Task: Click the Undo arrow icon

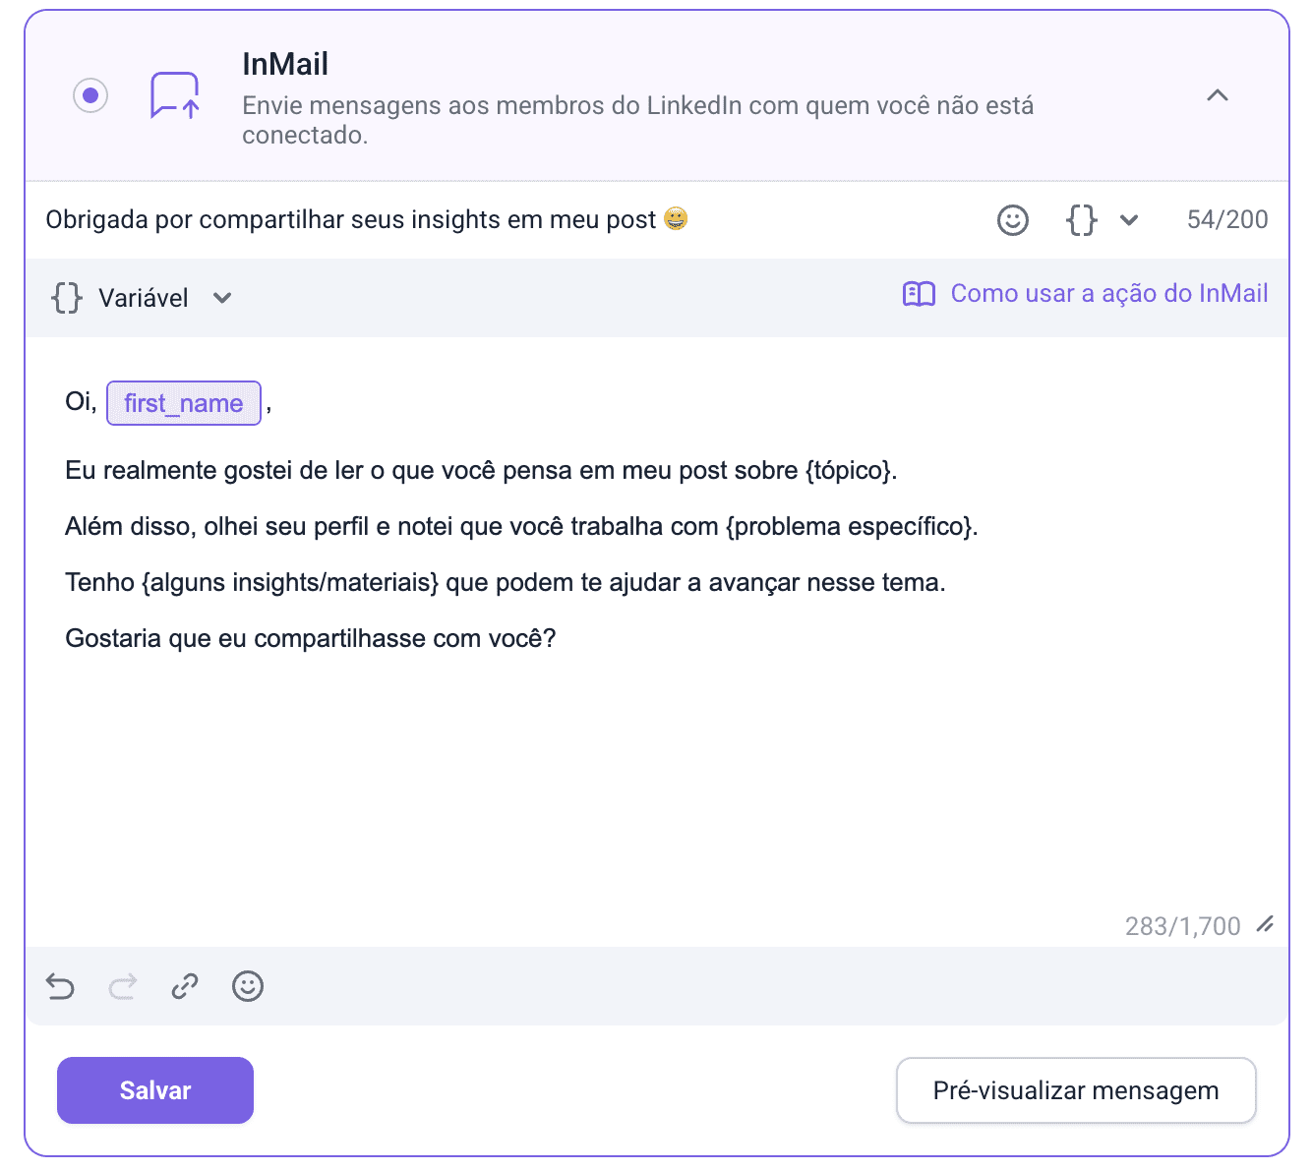Action: 61,986
